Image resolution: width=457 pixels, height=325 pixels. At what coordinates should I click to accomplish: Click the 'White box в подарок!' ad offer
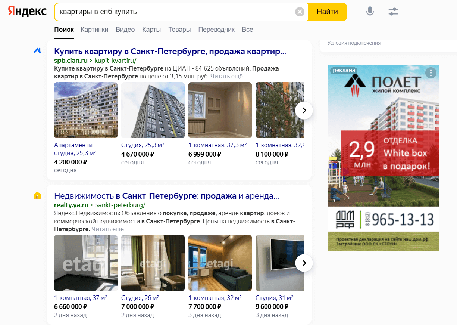click(x=406, y=153)
